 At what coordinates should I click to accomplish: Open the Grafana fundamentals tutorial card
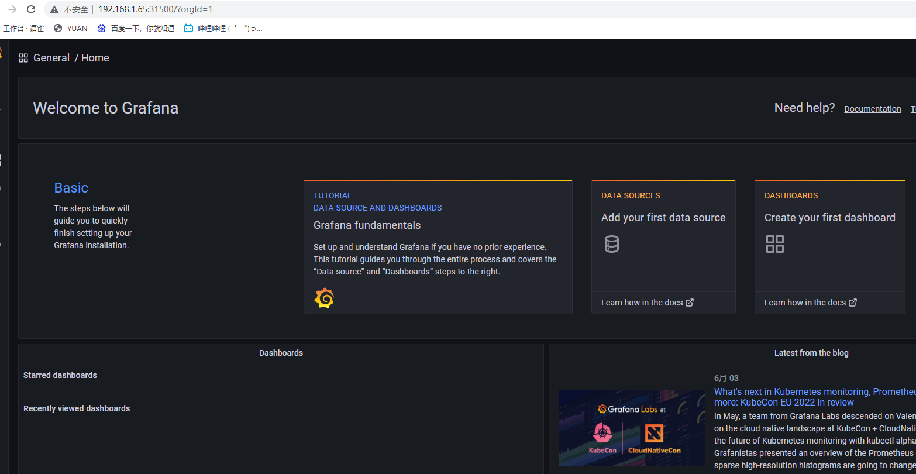438,247
